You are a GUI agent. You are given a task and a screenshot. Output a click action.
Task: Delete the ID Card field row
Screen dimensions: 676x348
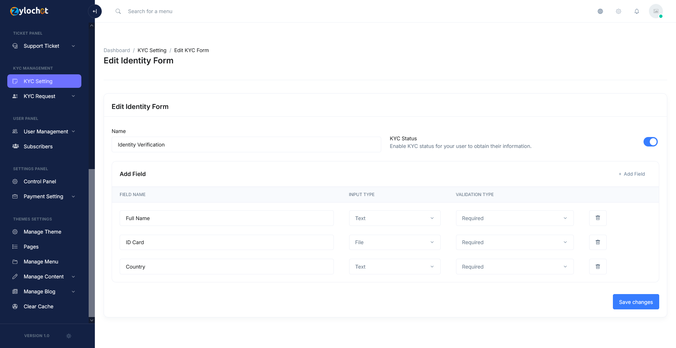598,242
